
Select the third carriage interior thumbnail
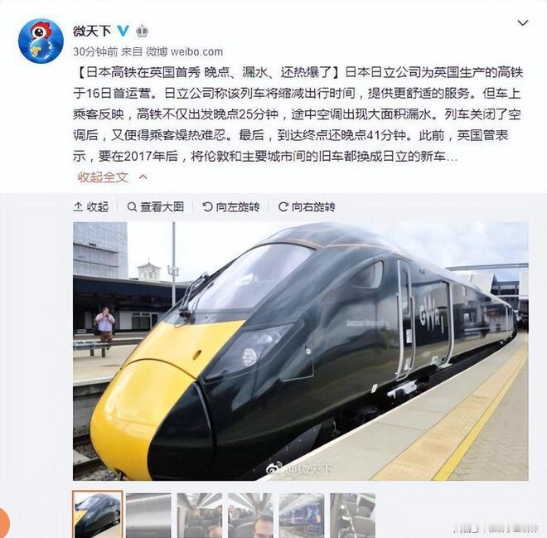200,516
